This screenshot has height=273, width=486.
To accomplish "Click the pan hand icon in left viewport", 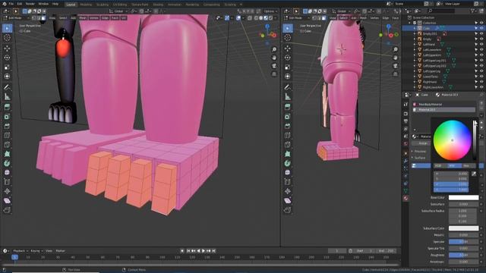I will click(x=274, y=58).
